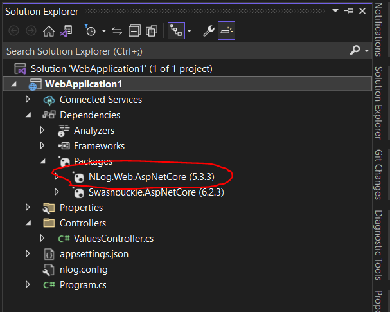The width and height of the screenshot is (390, 312).
Task: Toggle the file nesting view button
Action: click(176, 31)
